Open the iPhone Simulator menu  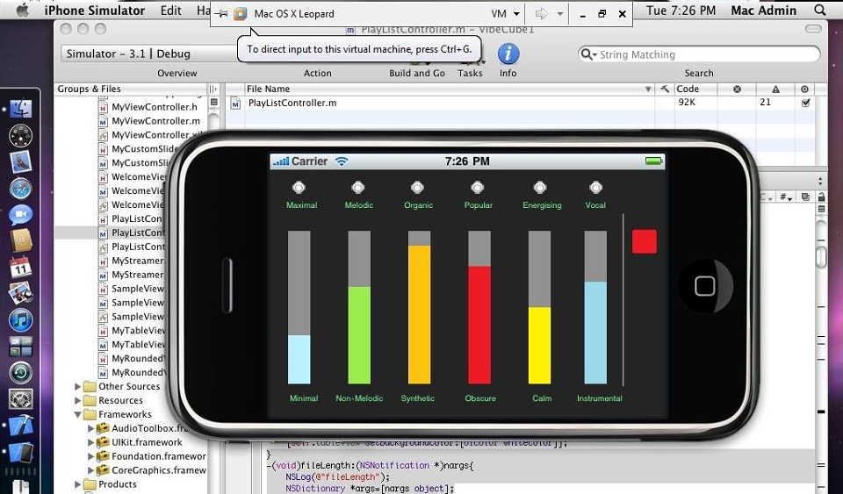(95, 11)
